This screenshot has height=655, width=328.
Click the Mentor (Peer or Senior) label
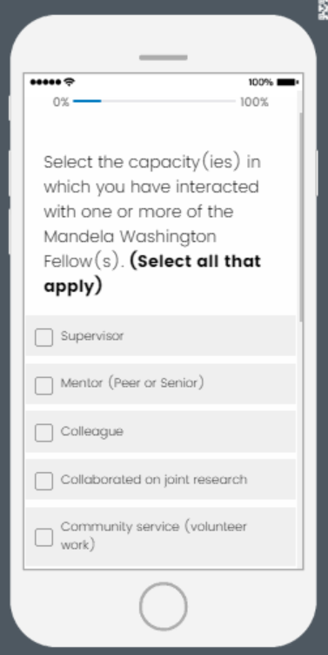[x=132, y=382]
